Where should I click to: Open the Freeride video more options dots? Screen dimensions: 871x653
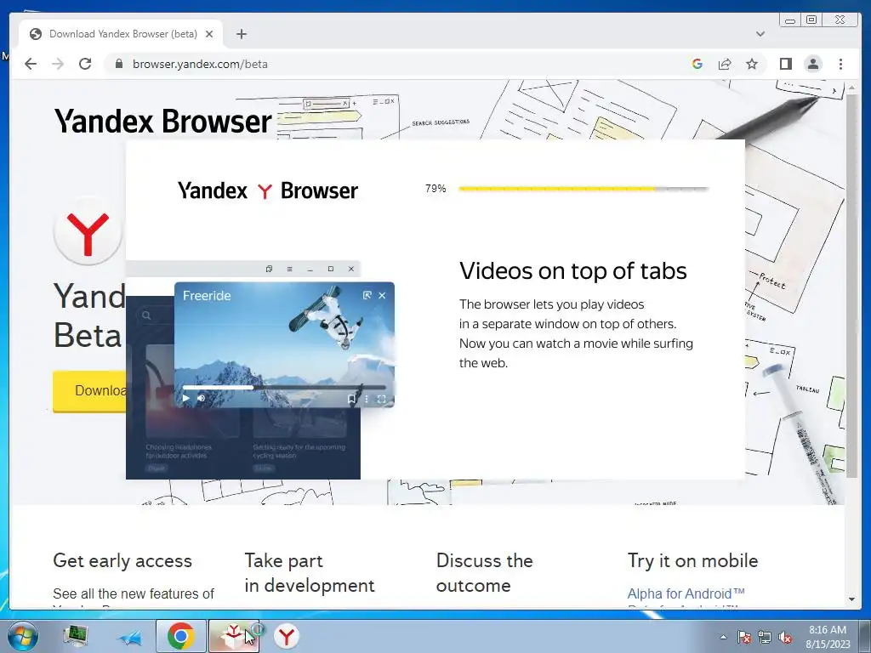click(x=367, y=400)
